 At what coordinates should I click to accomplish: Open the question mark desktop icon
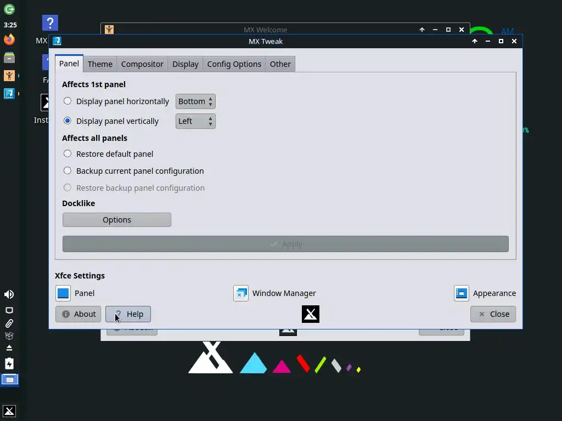(50, 23)
